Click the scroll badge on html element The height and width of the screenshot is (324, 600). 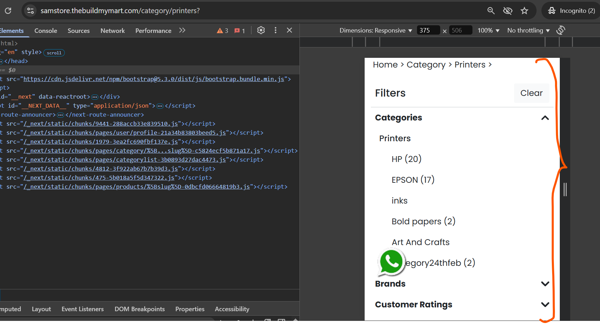54,53
